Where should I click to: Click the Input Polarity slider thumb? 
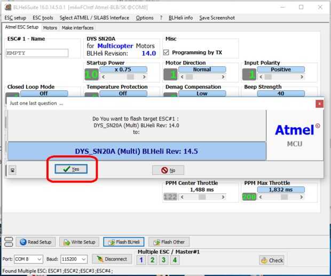click(x=268, y=77)
